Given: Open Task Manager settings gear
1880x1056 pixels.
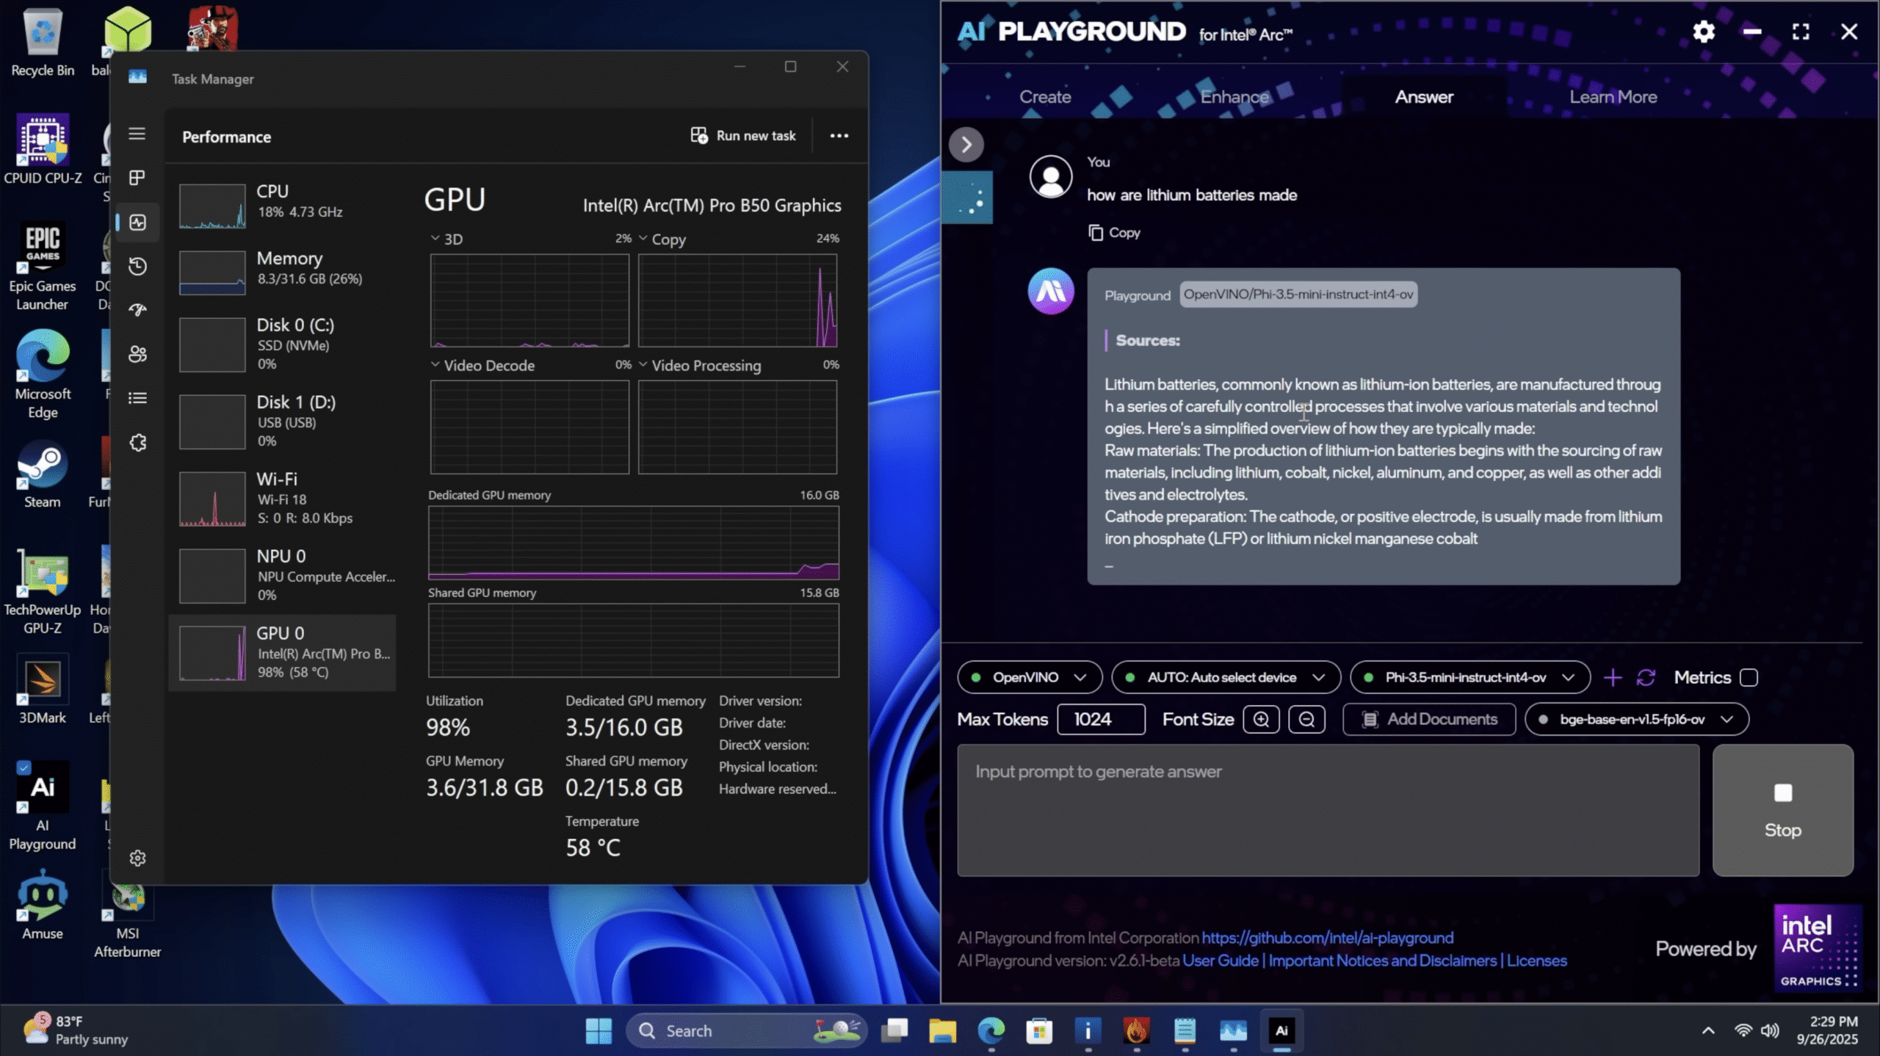Looking at the screenshot, I should tap(137, 858).
